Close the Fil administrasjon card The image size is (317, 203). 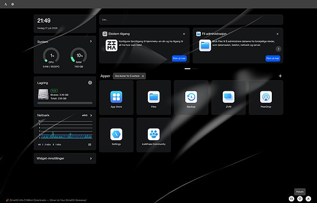tap(277, 34)
